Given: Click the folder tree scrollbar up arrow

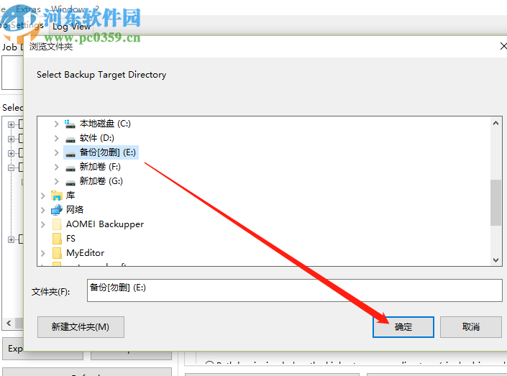Looking at the screenshot, I should pyautogui.click(x=495, y=123).
